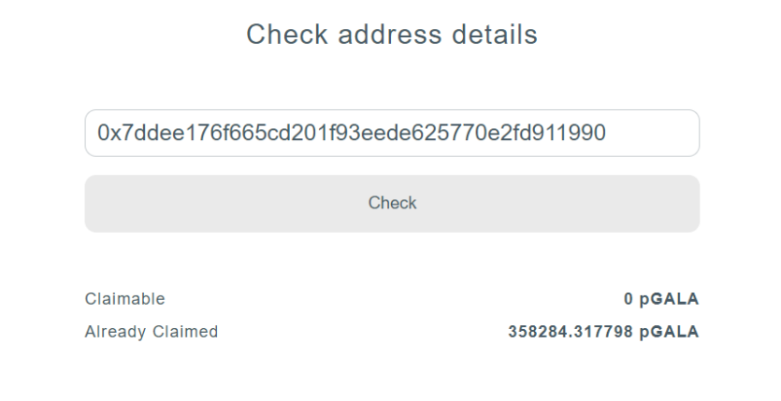This screenshot has width=781, height=401.
Task: Click the pGALA unit beside 358284.317798
Action: click(672, 331)
